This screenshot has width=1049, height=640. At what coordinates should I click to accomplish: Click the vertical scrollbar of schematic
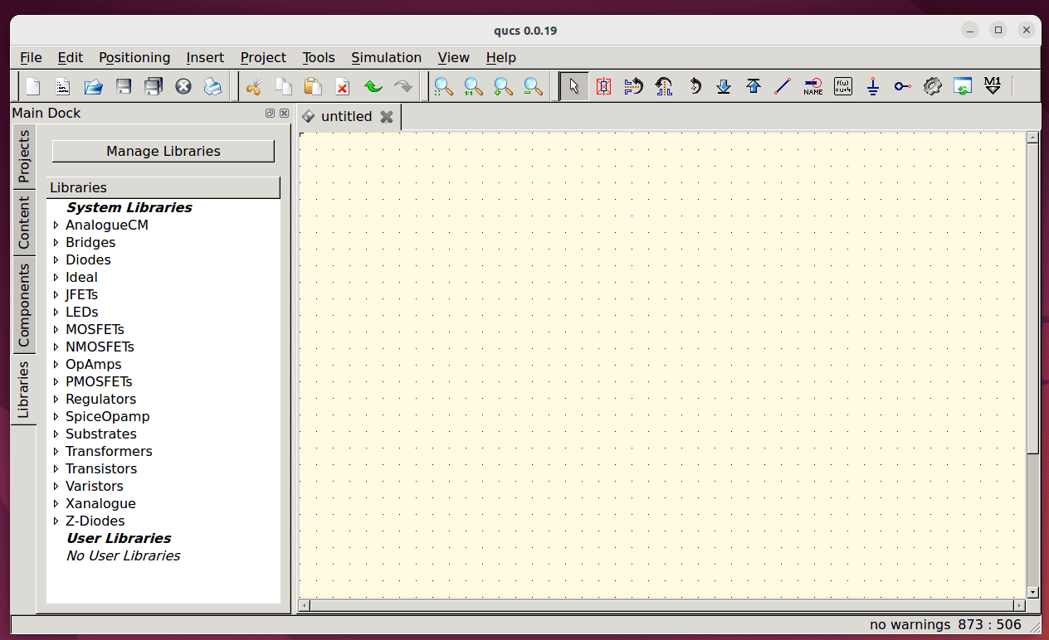coord(1032,298)
